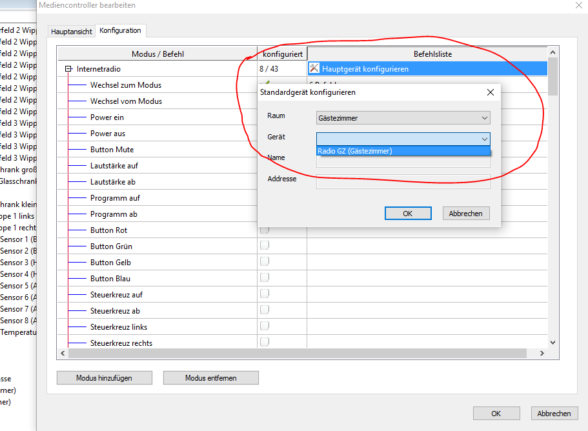Toggle the Steuerkreuz ab checkbox
The height and width of the screenshot is (431, 588).
(x=265, y=310)
